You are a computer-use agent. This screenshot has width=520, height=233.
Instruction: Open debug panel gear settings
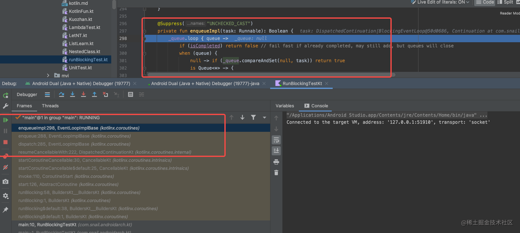[5, 196]
